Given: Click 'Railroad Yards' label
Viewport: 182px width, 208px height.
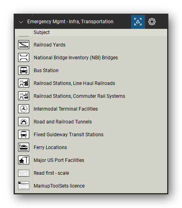Looking at the screenshot, I should click(x=49, y=45).
